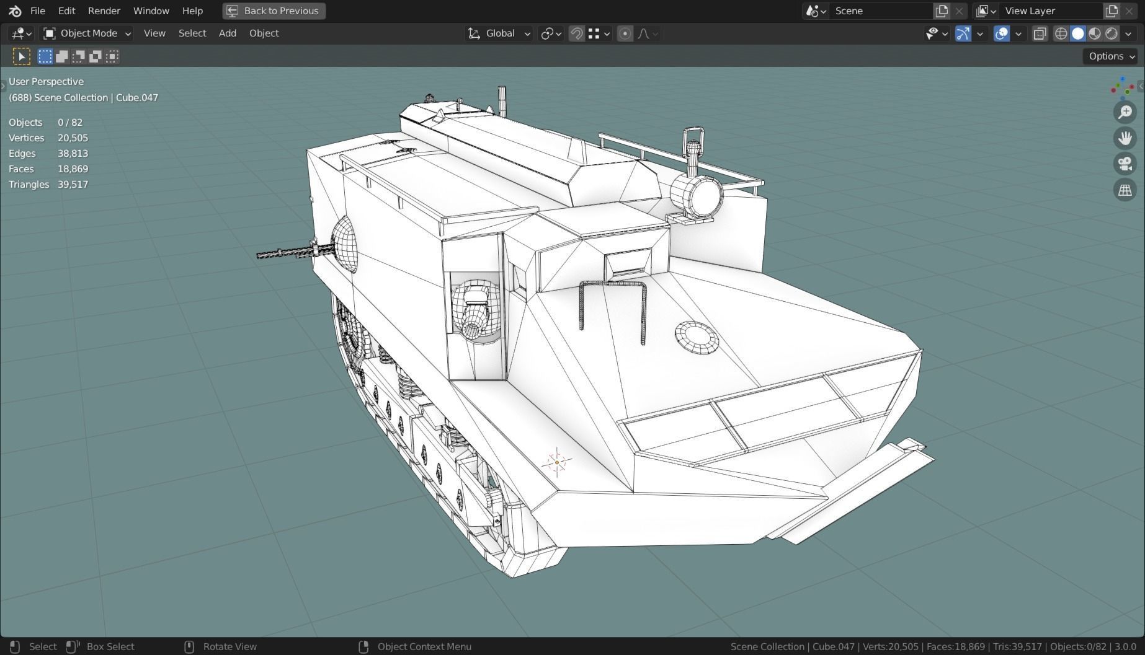Choose the Extend Selection mode icon

point(62,56)
